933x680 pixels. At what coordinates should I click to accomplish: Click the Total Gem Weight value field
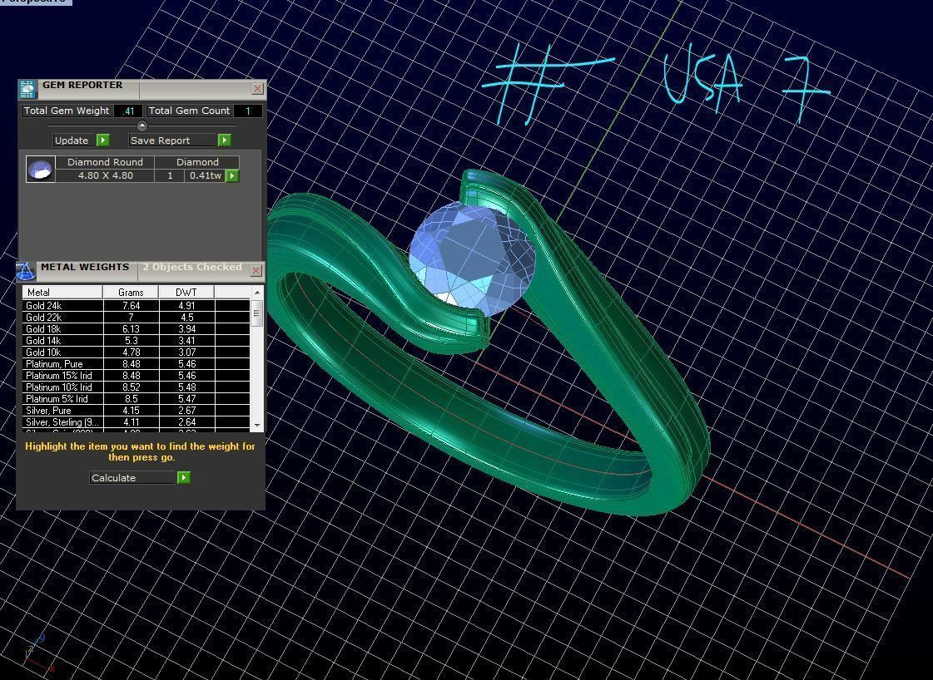[x=128, y=111]
